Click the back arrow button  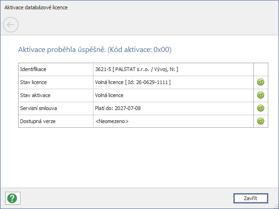click(x=11, y=25)
